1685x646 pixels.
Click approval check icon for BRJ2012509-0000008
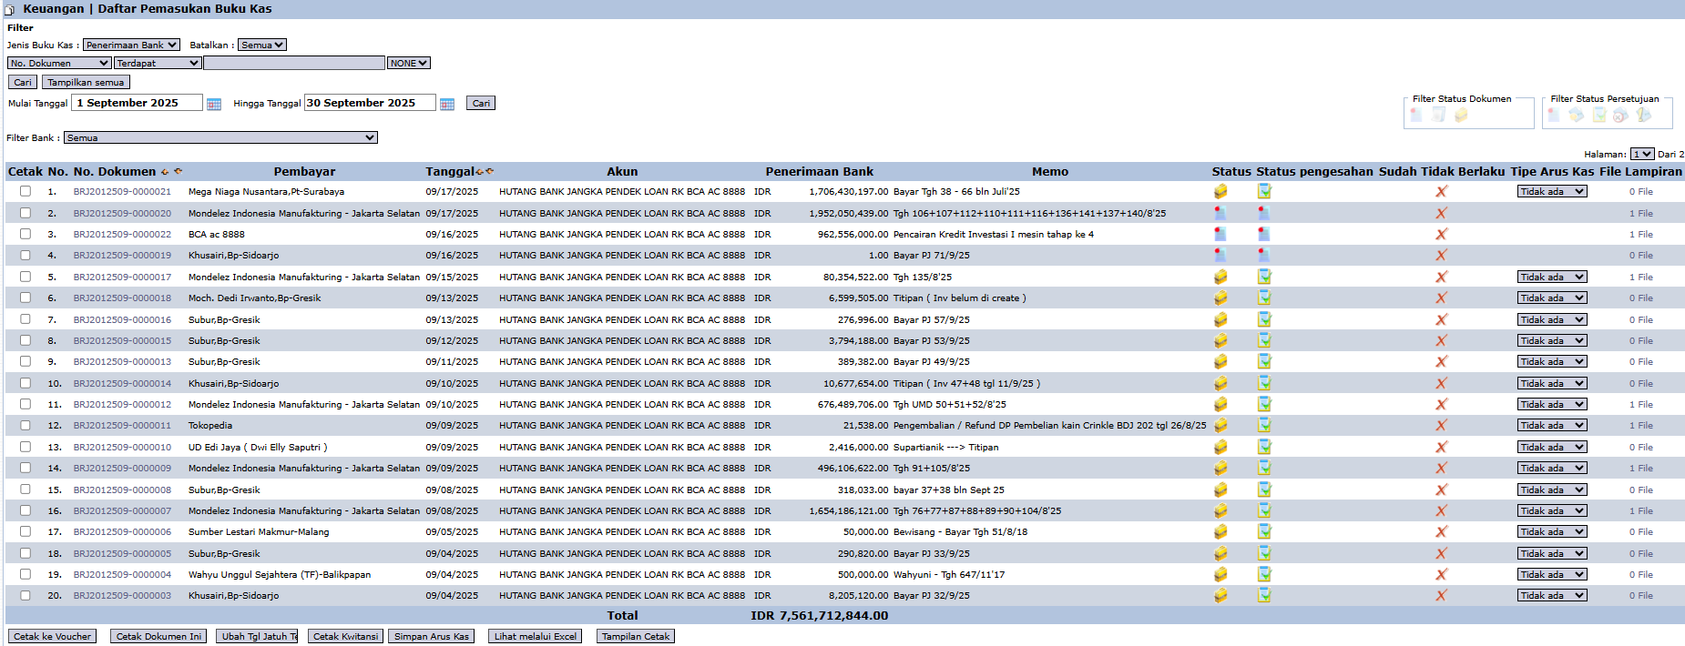pyautogui.click(x=1264, y=490)
